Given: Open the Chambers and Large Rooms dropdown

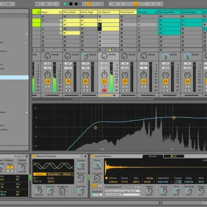Looking at the screenshot, I should 123,191.
